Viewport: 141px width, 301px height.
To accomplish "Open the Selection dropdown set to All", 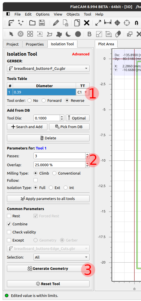I will [62, 257].
